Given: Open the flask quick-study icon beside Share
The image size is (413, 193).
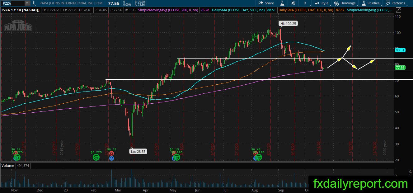Looking at the screenshot, I should pos(283,3).
